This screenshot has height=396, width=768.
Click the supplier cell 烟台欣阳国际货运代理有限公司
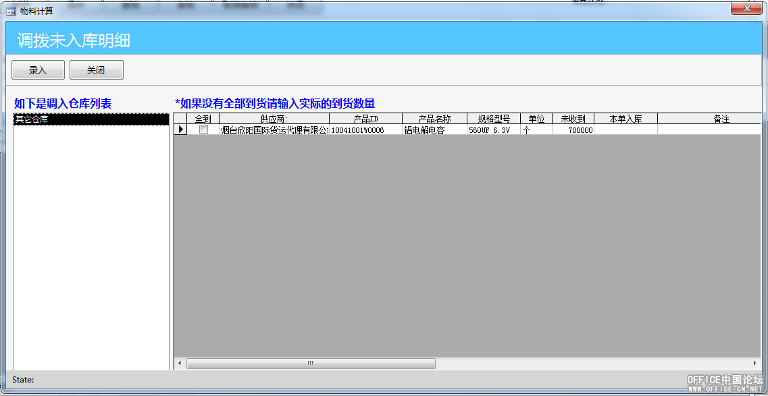(x=274, y=130)
